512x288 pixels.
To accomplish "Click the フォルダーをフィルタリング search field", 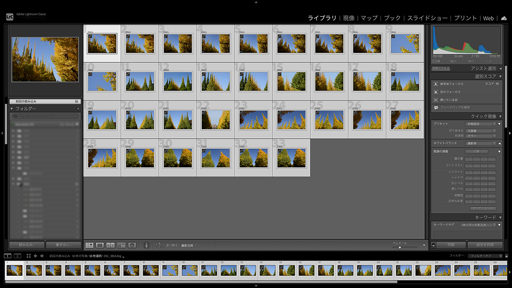I will pos(46,116).
